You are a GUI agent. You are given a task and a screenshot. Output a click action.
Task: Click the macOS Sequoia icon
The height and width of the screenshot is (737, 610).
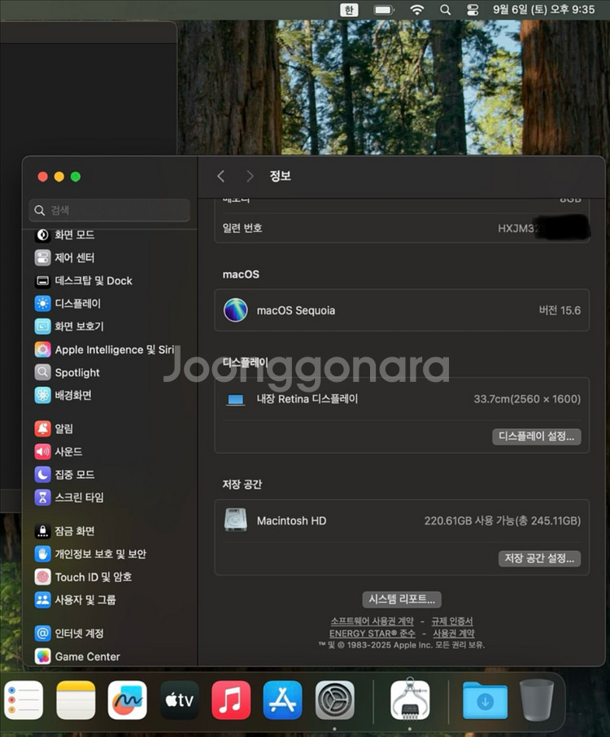point(236,310)
